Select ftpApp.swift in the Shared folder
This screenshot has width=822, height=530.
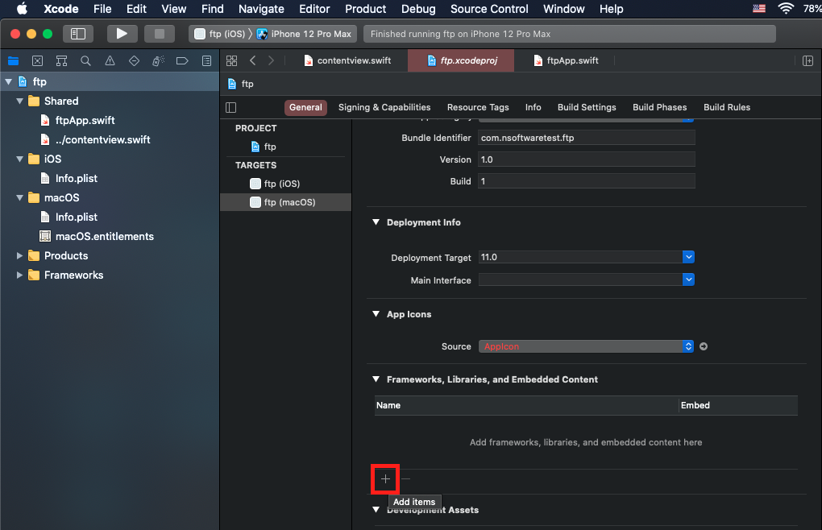[x=85, y=121]
